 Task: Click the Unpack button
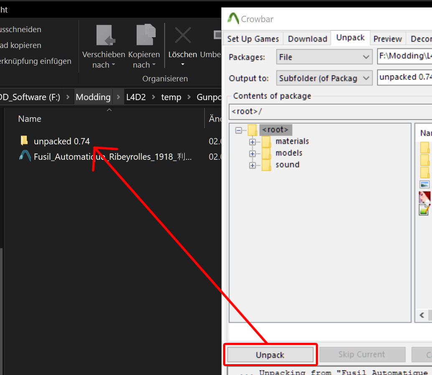click(x=270, y=355)
